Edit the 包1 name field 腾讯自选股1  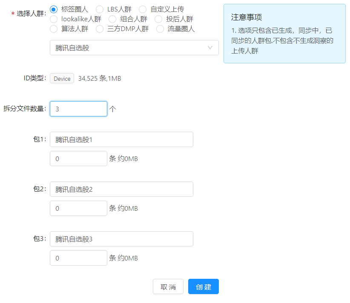(x=121, y=139)
